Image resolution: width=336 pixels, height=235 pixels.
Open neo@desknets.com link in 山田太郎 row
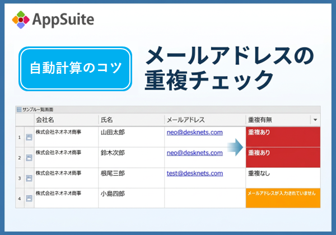[194, 132]
